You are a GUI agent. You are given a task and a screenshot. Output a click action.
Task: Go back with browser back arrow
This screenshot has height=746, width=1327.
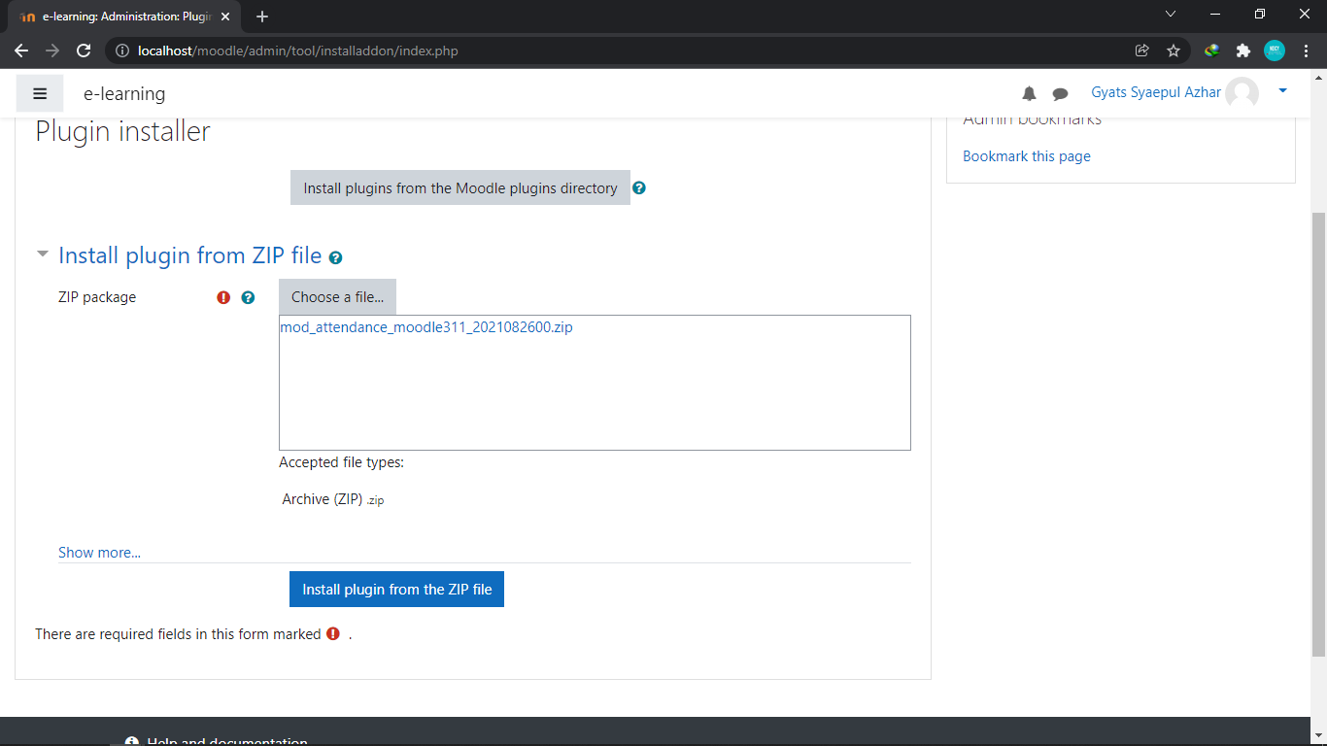point(21,51)
